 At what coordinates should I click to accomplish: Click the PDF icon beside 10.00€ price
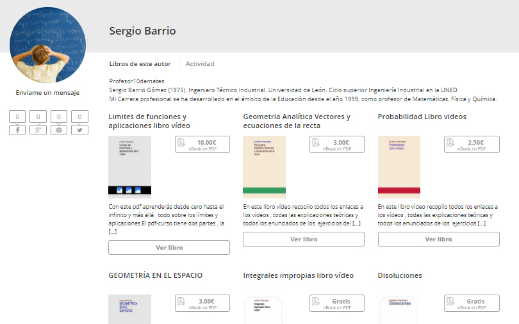point(181,143)
